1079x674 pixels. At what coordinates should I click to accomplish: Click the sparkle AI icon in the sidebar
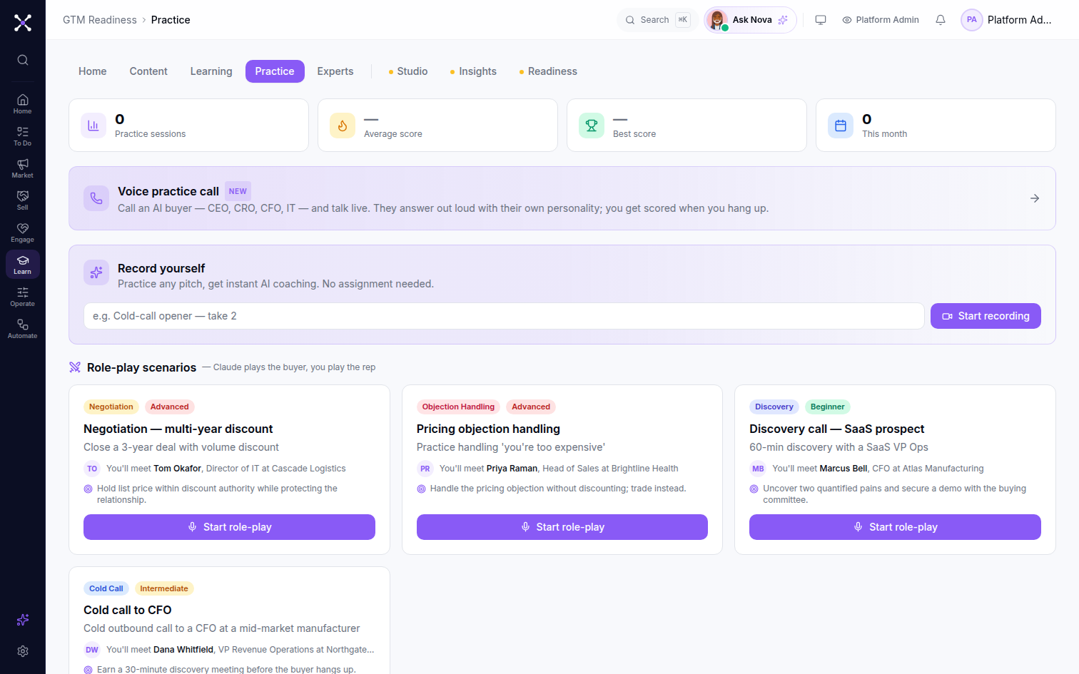pos(23,620)
